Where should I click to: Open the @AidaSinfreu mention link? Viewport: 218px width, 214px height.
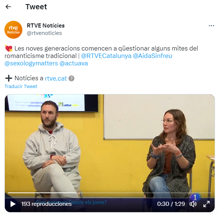[x=153, y=56]
